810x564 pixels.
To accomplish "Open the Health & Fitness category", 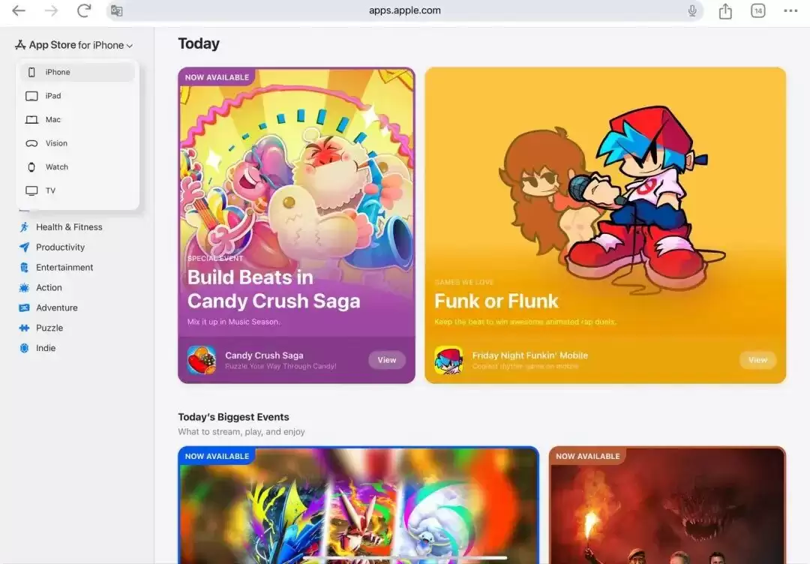I will [68, 227].
